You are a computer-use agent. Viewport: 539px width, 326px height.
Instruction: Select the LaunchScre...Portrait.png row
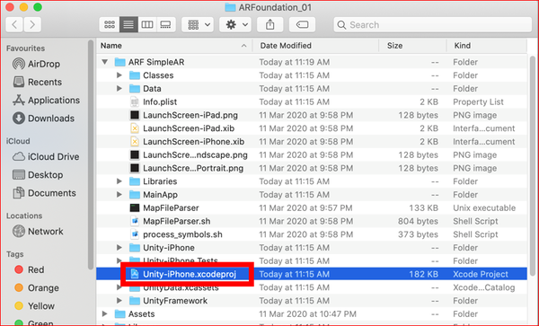pos(312,168)
